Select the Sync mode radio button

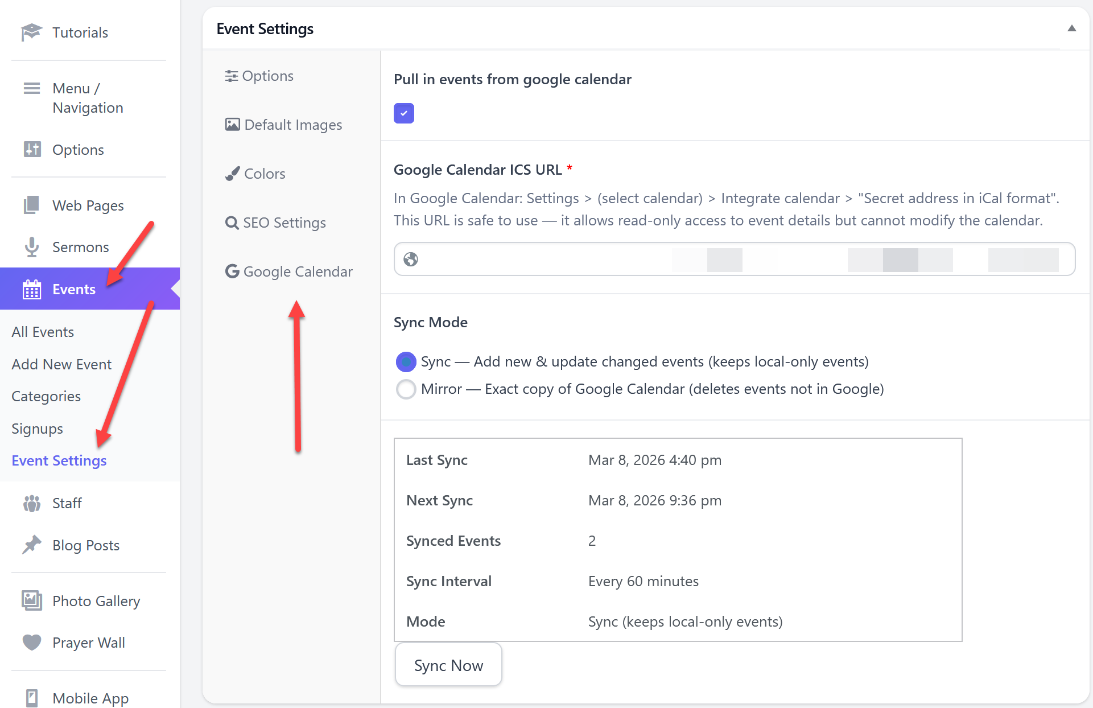pyautogui.click(x=406, y=362)
